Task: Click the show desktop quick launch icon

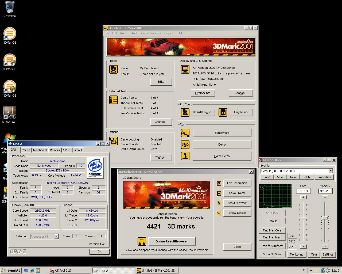Action: [26, 271]
